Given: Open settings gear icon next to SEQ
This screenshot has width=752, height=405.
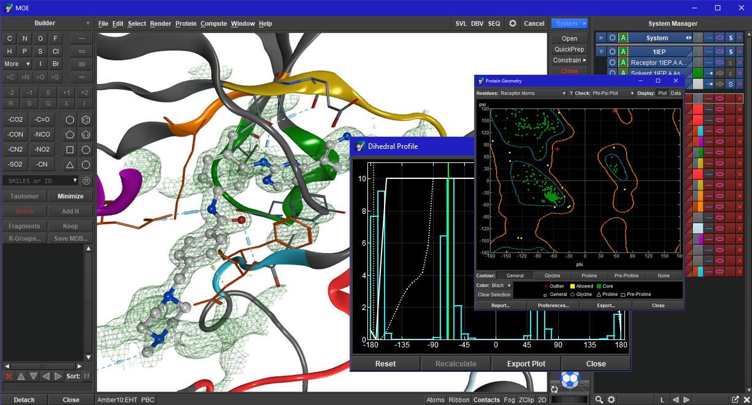Looking at the screenshot, I should pos(513,23).
